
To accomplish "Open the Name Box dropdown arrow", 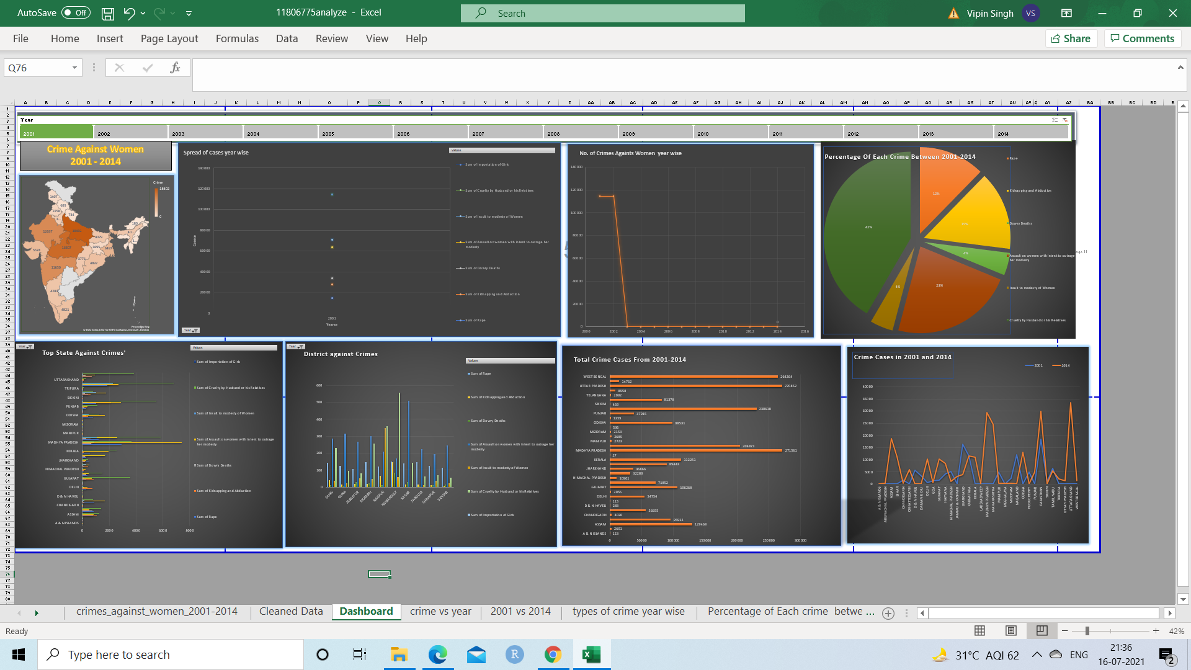I will (74, 68).
